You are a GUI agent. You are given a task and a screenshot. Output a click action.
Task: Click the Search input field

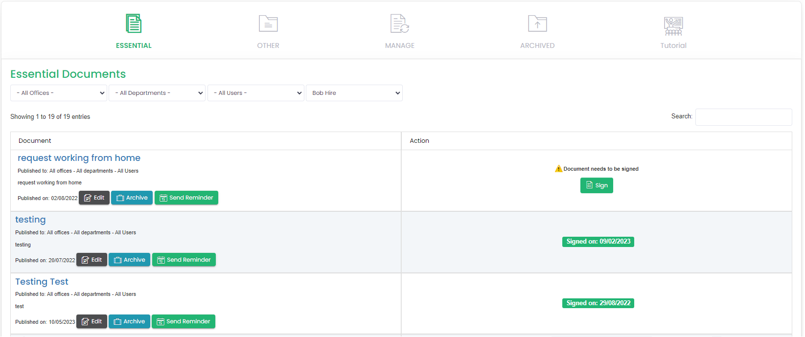click(x=743, y=117)
